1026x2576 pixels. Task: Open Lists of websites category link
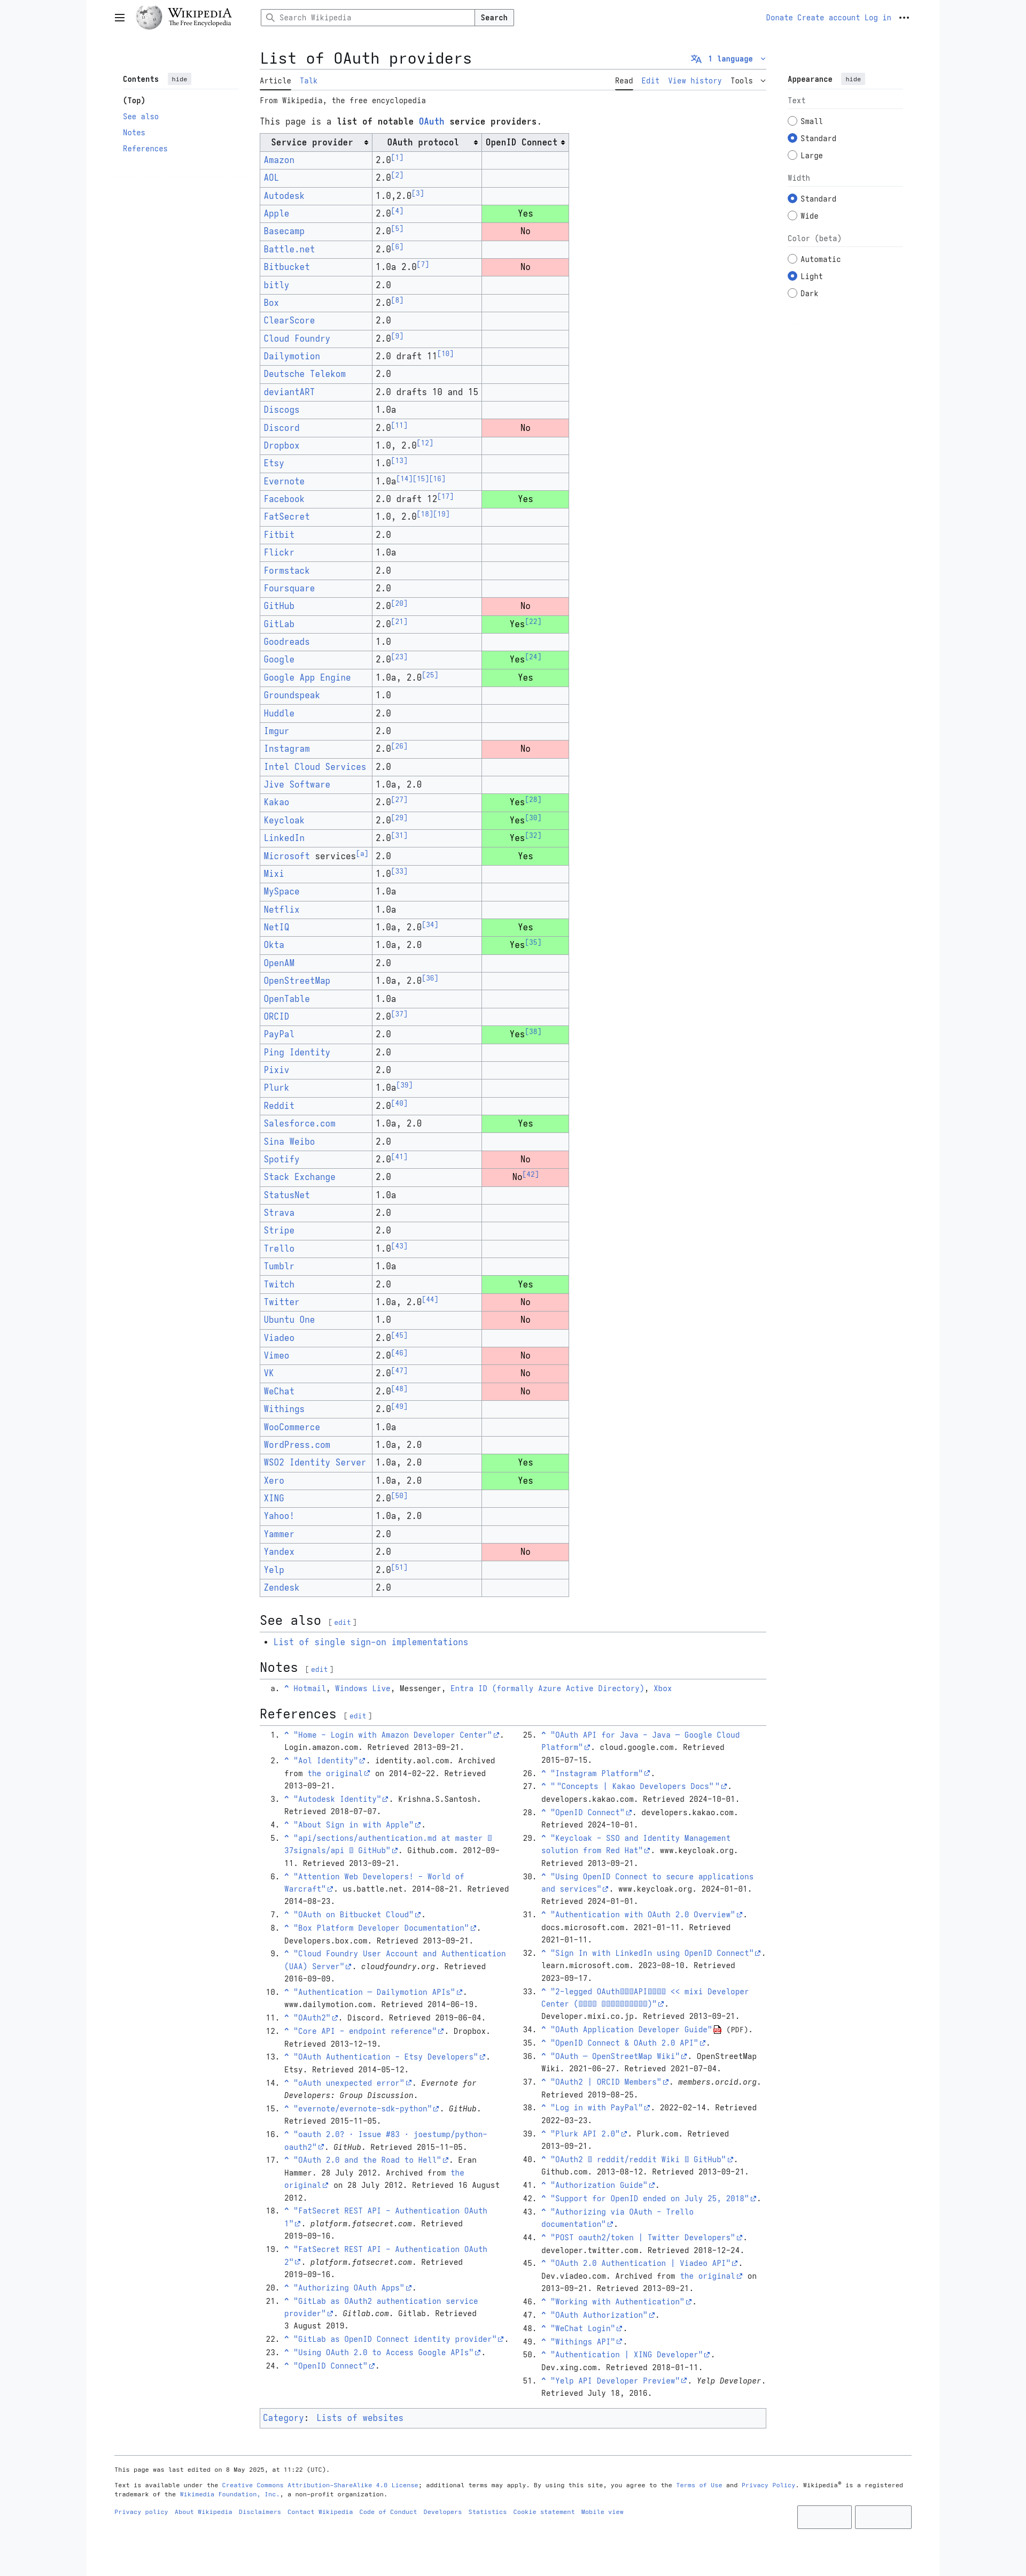tap(360, 2418)
